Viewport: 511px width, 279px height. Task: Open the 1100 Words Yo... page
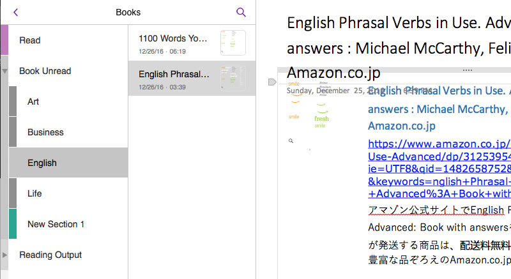192,43
